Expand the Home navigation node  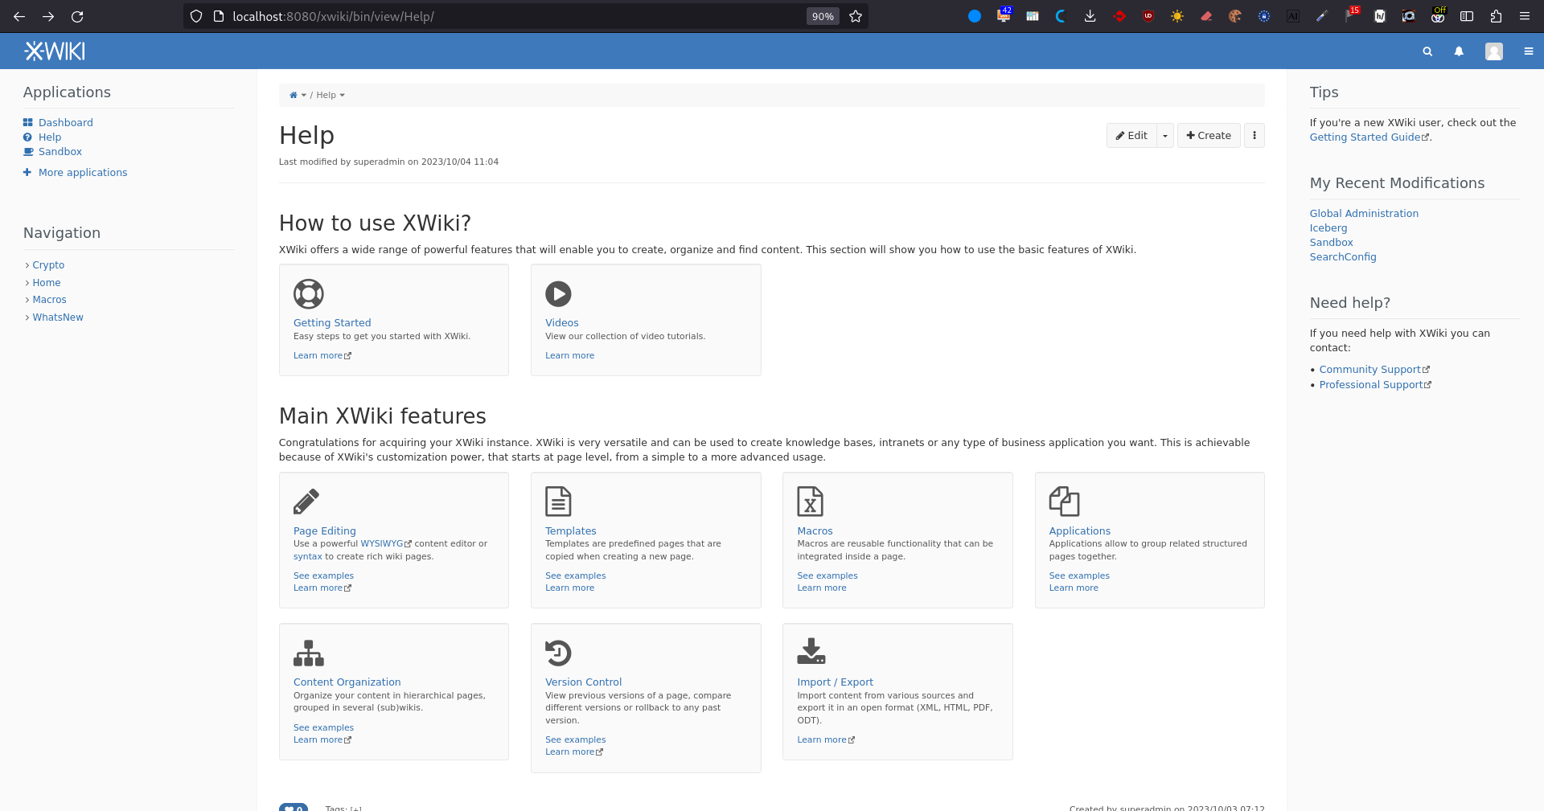tap(27, 283)
